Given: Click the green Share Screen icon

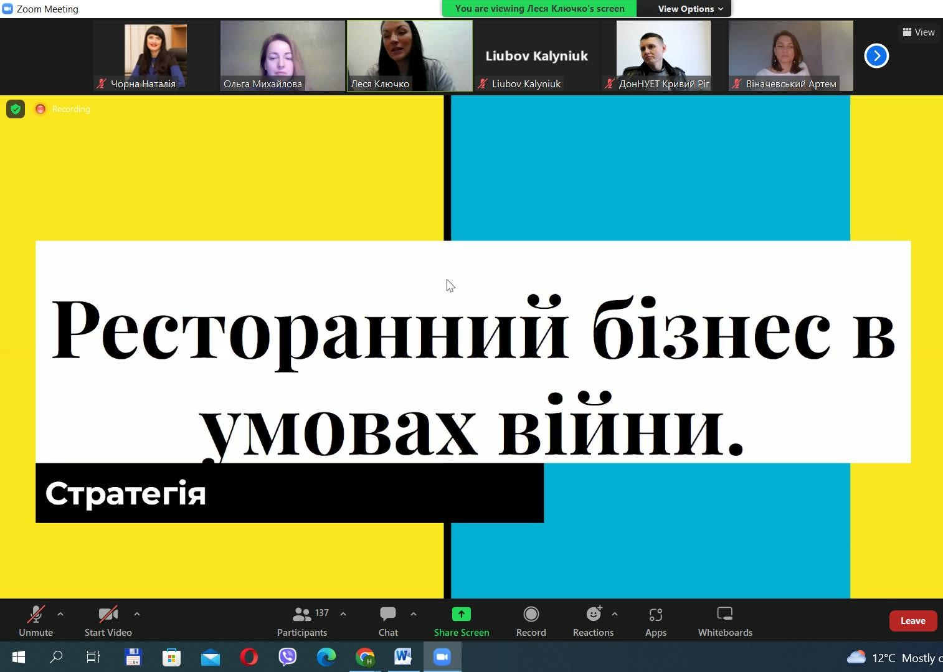Looking at the screenshot, I should tap(461, 615).
